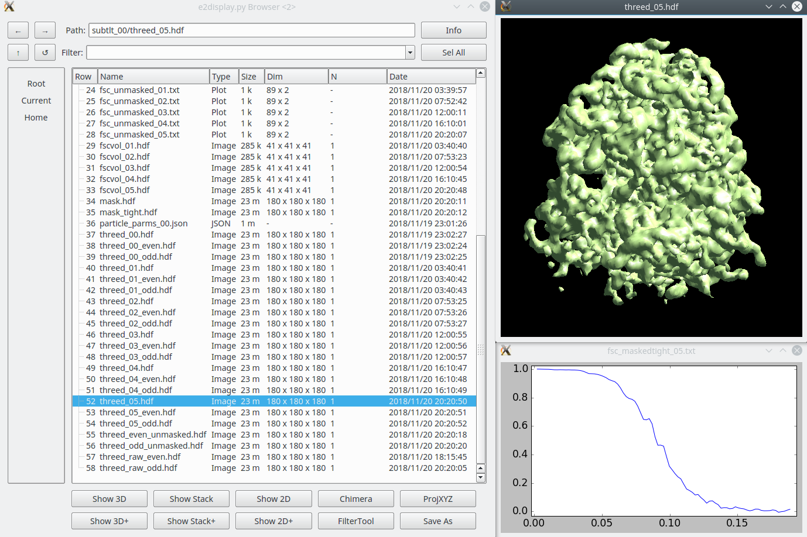Select threed_04.hdf row in the list
This screenshot has width=807, height=537.
point(126,368)
